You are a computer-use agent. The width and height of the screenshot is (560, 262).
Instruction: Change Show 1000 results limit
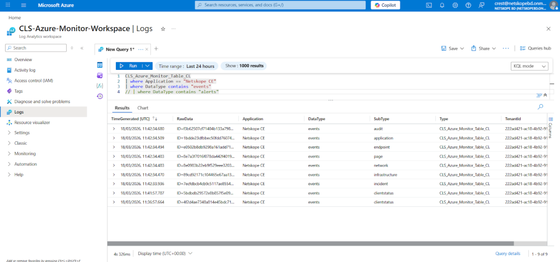point(243,66)
